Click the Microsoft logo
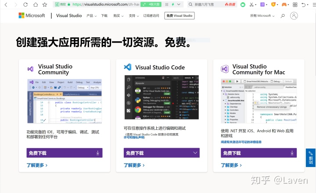This screenshot has width=316, height=193. click(32, 15)
